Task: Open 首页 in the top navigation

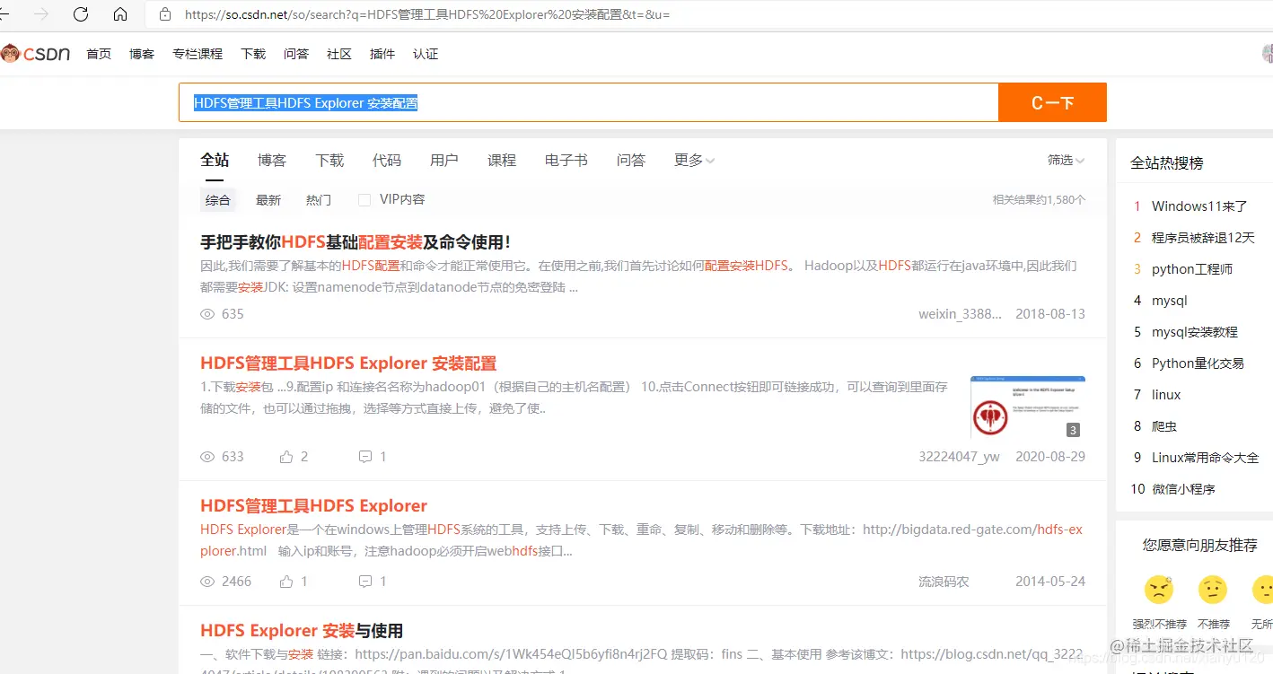Action: pyautogui.click(x=99, y=54)
